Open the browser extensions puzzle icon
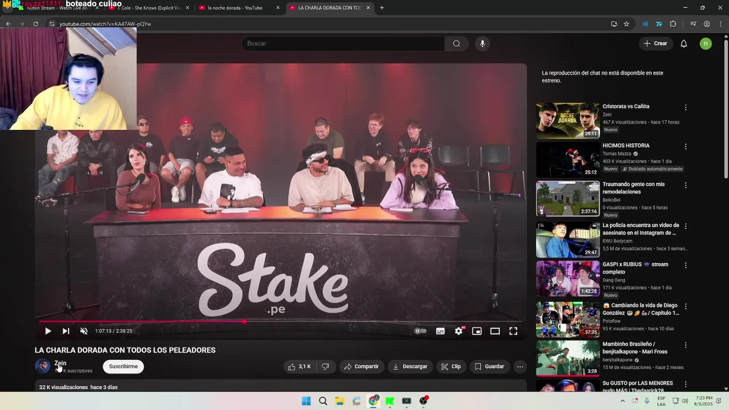 point(673,24)
